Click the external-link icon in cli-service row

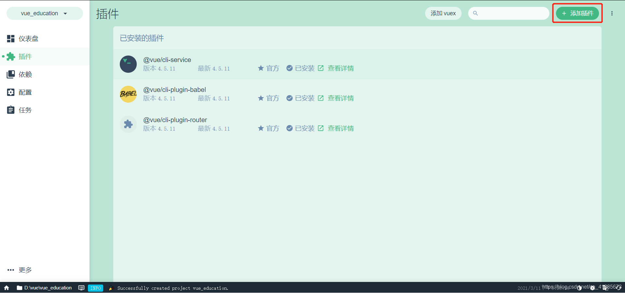tap(321, 68)
